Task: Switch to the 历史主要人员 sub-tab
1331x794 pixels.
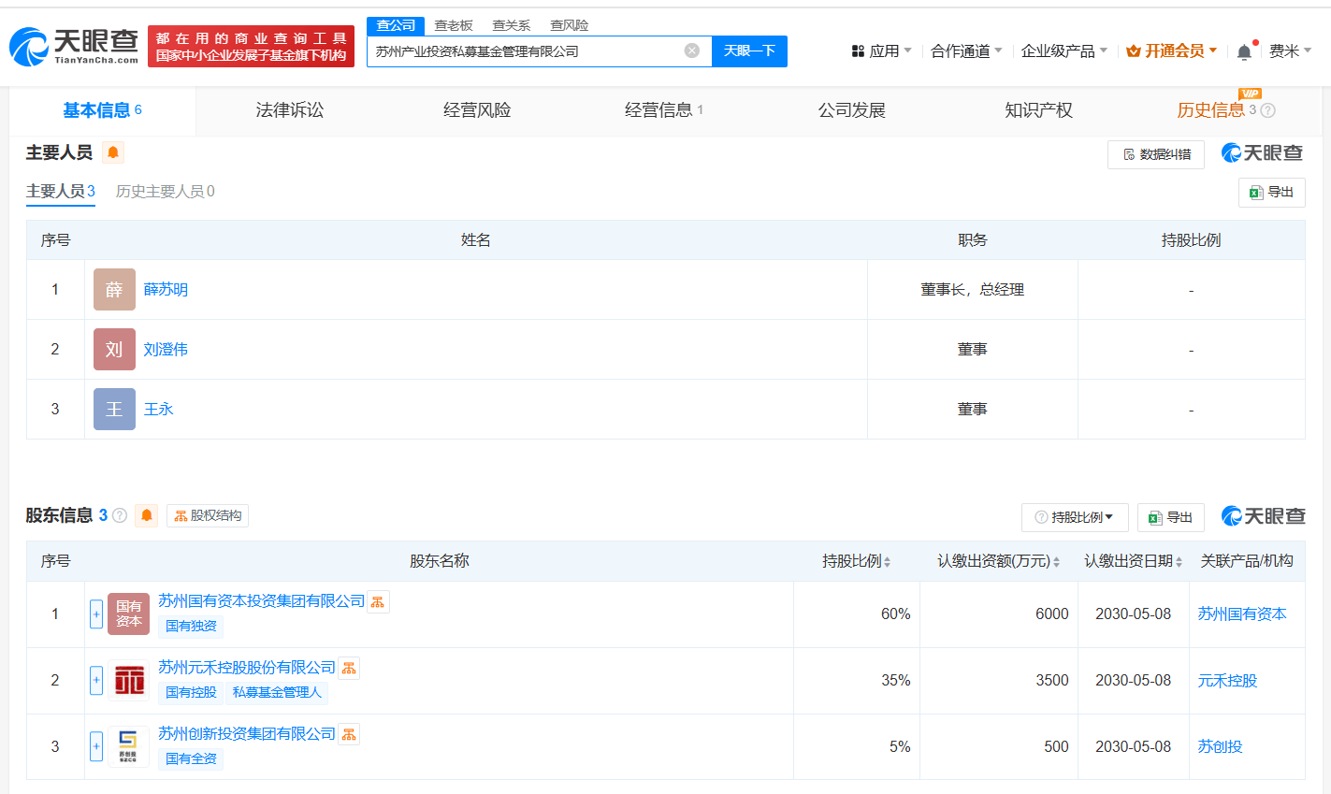Action: coord(165,192)
